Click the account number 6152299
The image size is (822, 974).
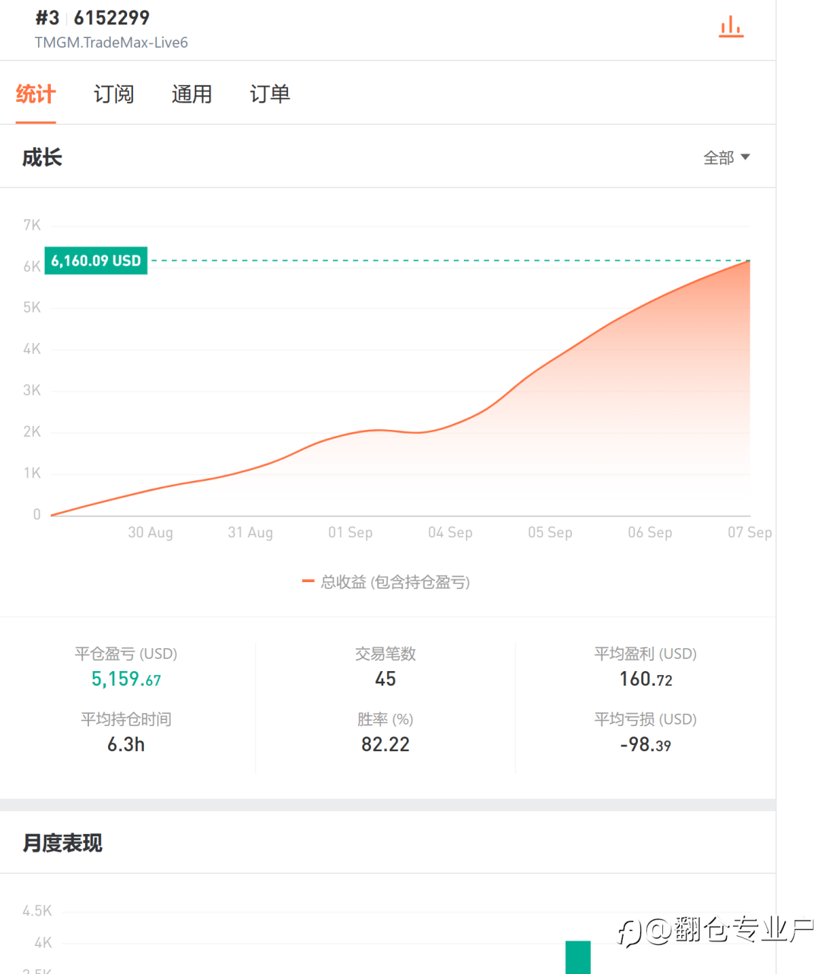coord(112,18)
